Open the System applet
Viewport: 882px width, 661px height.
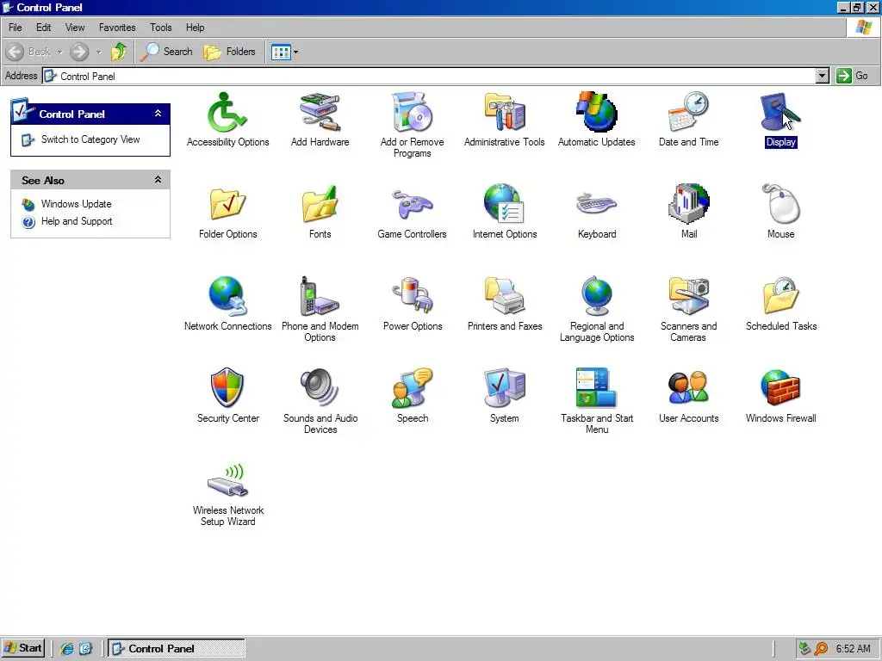[504, 388]
